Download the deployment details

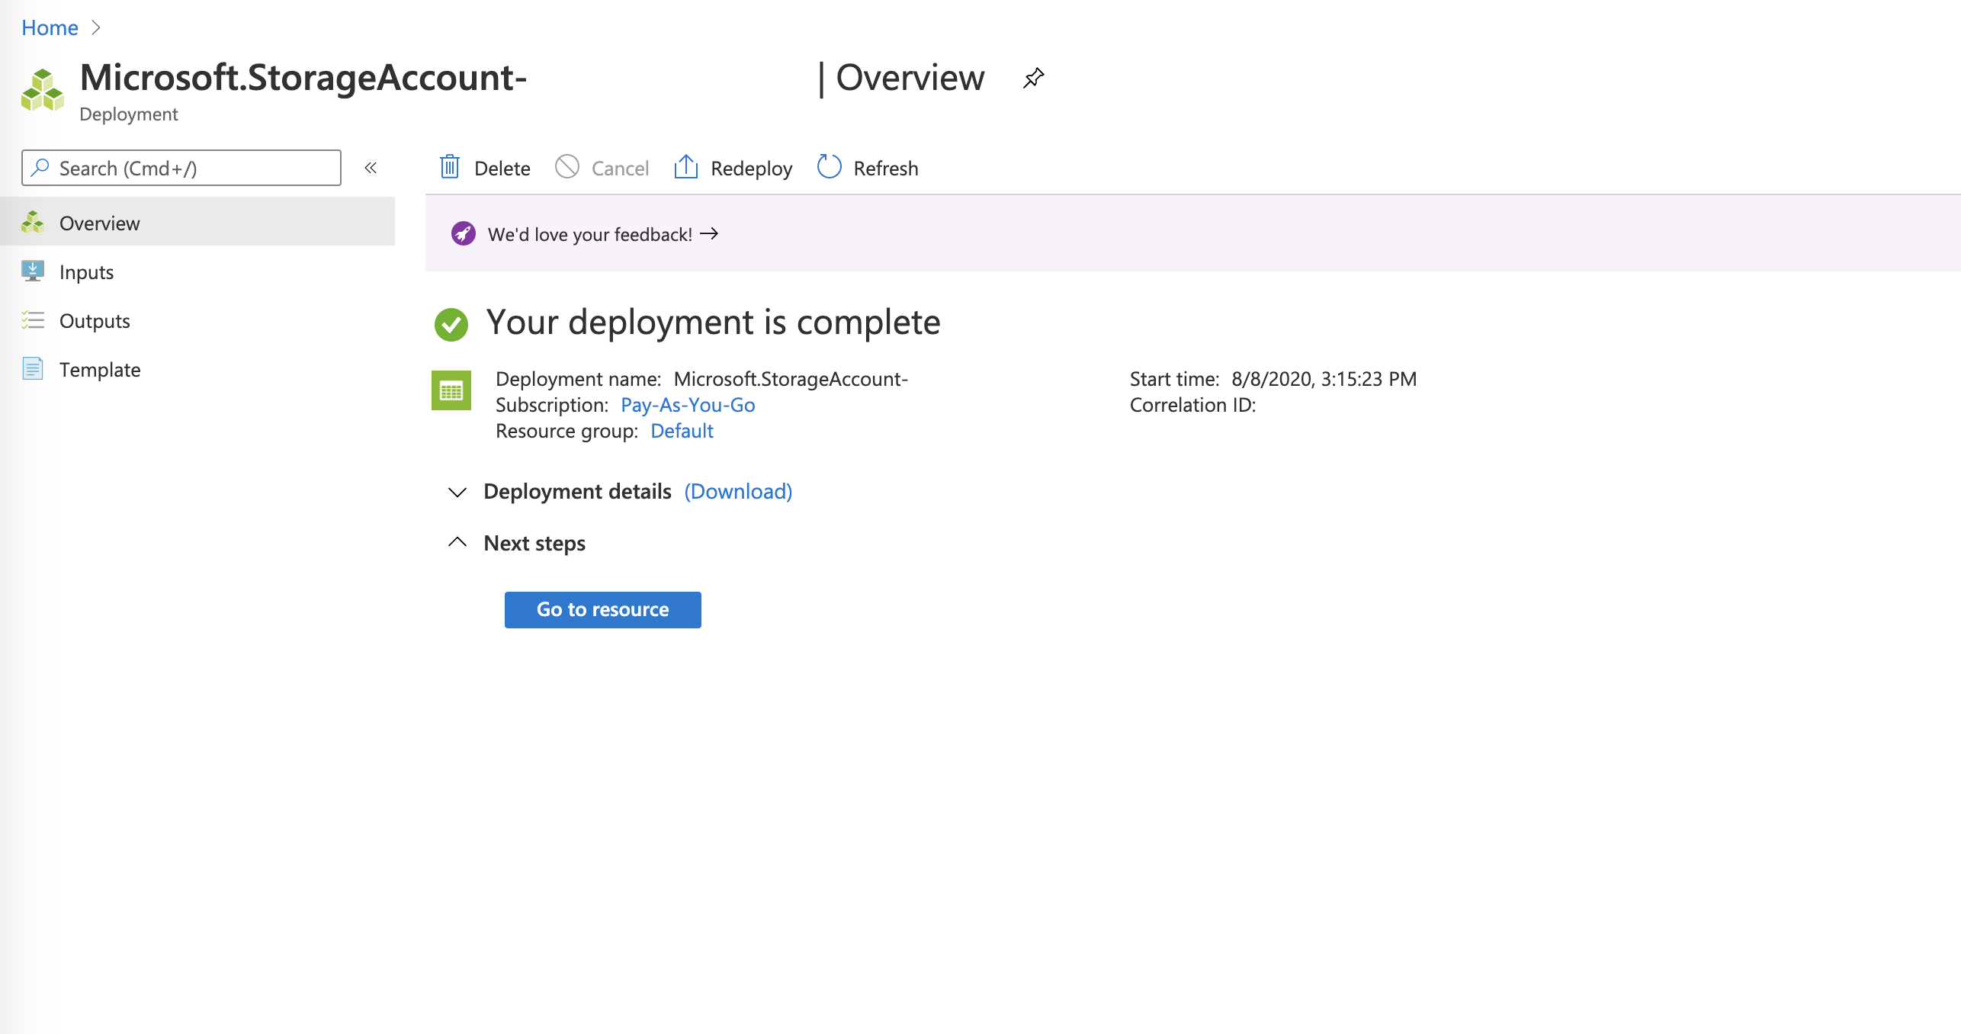pos(738,492)
